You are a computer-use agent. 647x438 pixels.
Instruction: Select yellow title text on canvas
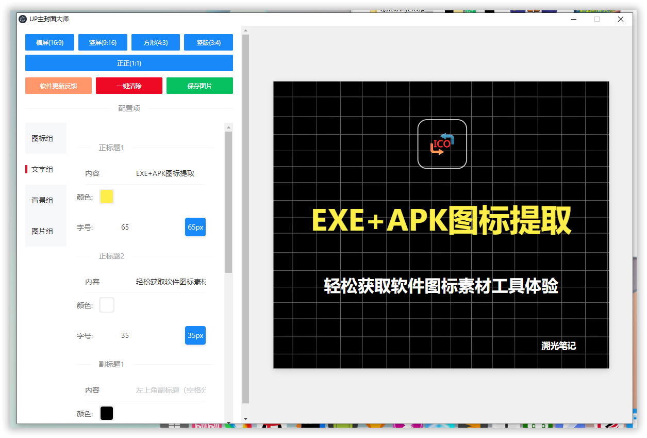[x=441, y=220]
